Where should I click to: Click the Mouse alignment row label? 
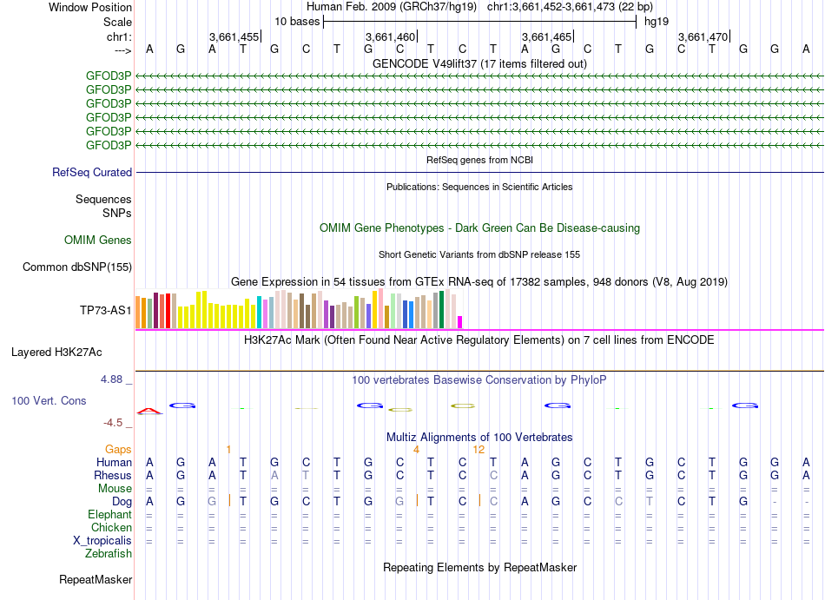point(115,489)
